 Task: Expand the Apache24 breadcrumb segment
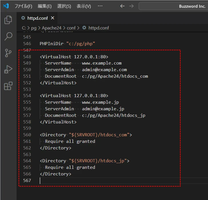click(51, 28)
